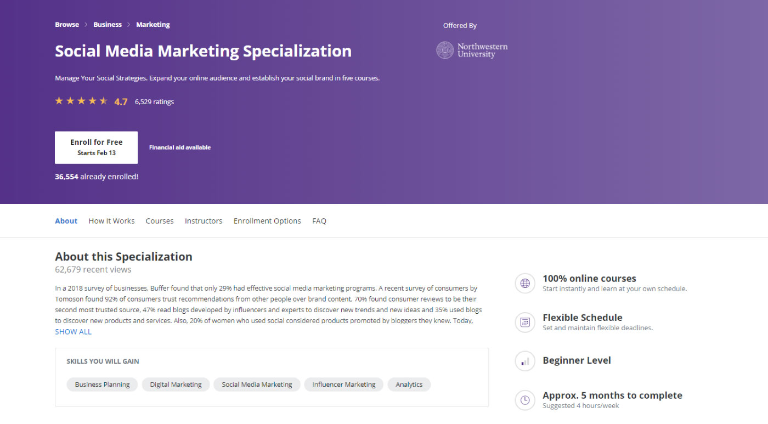Go to the About tab
Viewport: 768px width, 424px height.
tap(66, 221)
